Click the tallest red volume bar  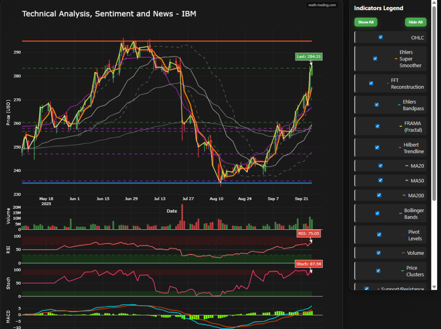click(x=182, y=217)
